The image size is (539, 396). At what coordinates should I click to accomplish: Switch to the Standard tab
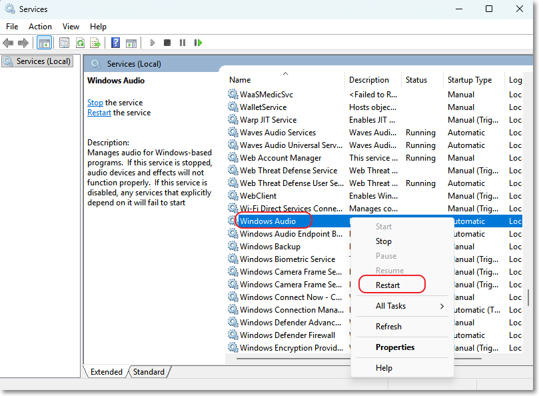click(x=149, y=372)
